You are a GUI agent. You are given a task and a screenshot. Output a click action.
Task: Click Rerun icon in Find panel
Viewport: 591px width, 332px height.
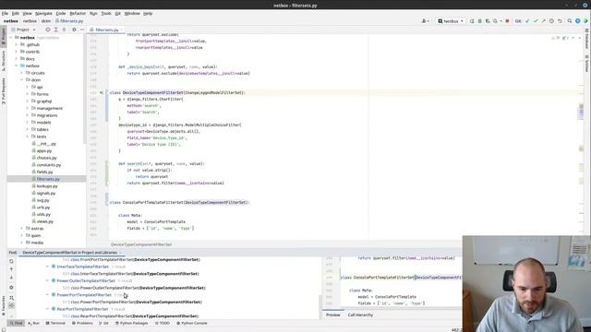(11, 261)
